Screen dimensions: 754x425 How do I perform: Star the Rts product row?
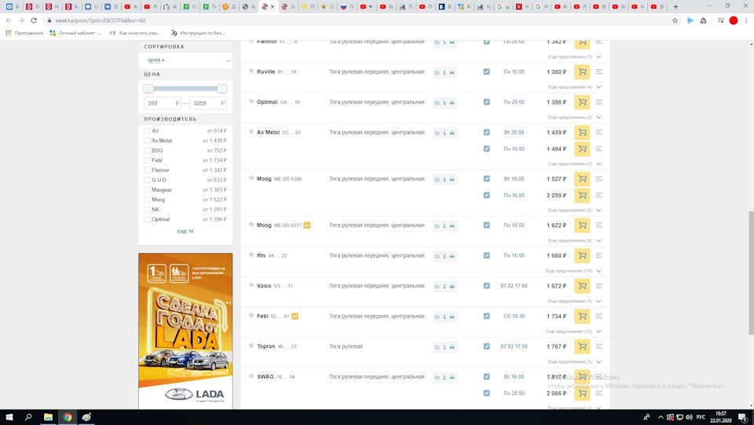[x=251, y=255]
